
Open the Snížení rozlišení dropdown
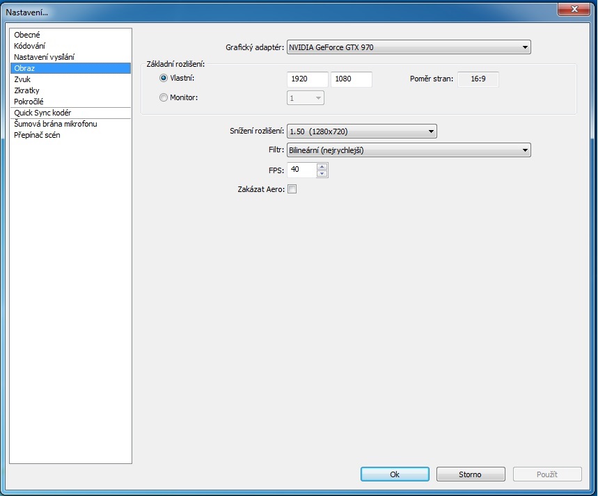pos(361,131)
